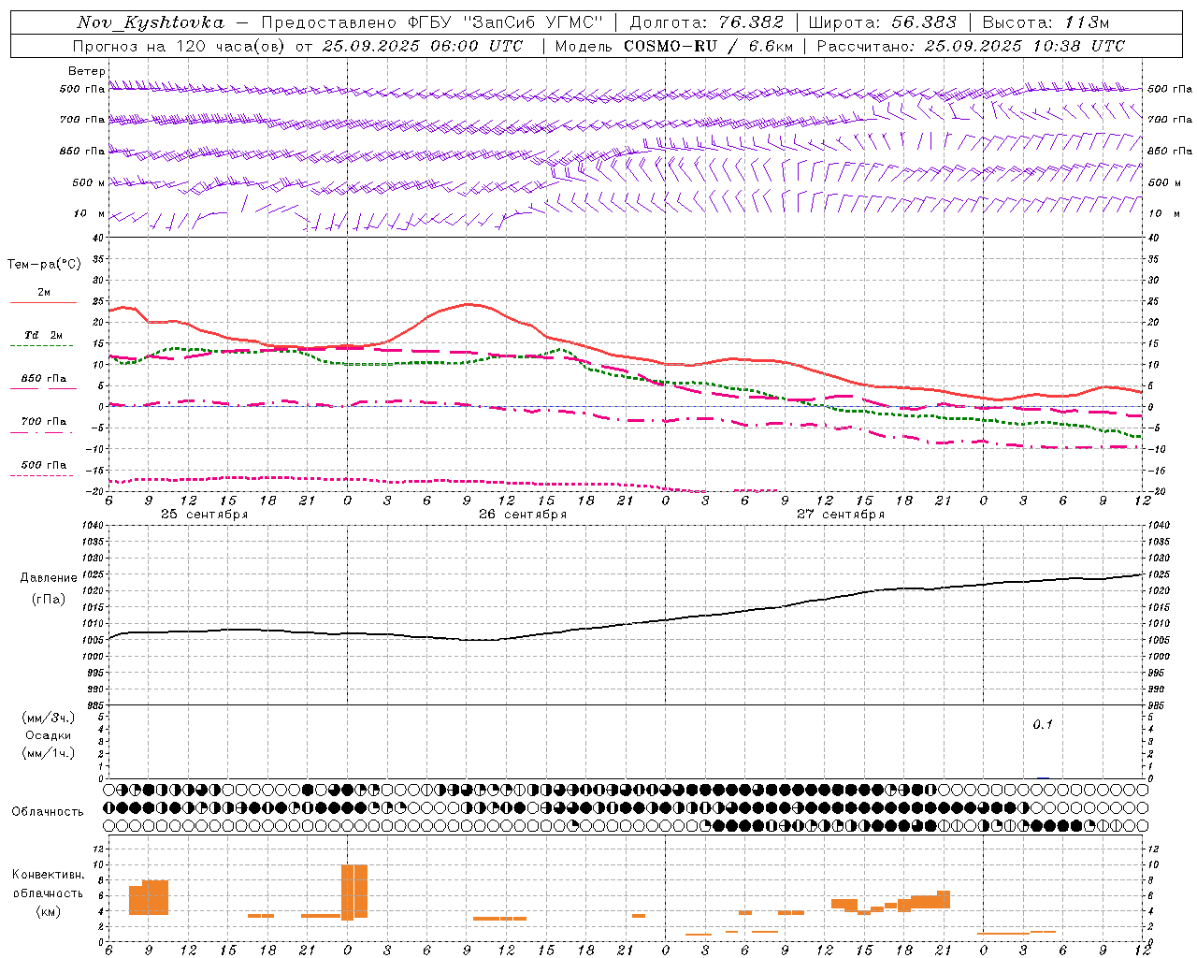Click the (мм/1ч.) units label

click(49, 753)
